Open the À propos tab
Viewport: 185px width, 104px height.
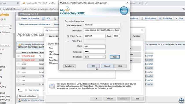tap(136, 36)
